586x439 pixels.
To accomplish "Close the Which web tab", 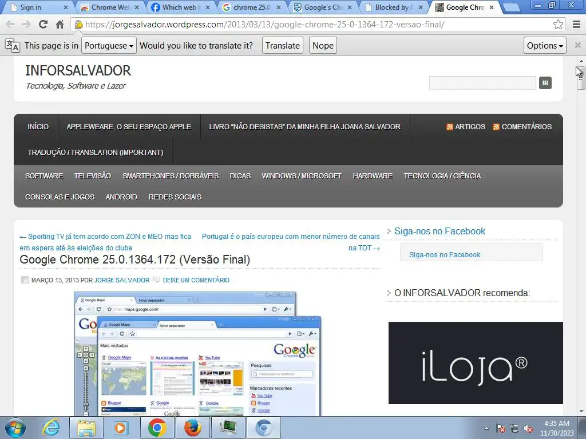I will [x=207, y=7].
